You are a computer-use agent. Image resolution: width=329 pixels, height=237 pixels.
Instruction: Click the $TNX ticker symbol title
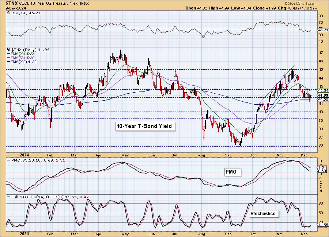(x=12, y=3)
